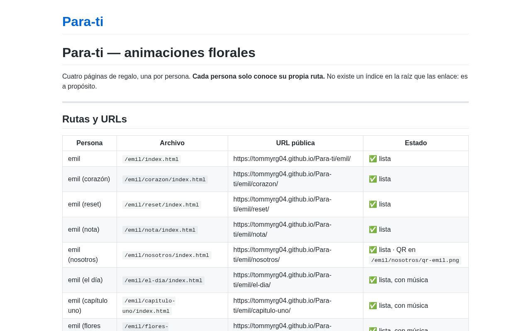Click the Persona cell 'emil (corazón)'
Viewport: 531px width, 331px height.
[x=89, y=179]
